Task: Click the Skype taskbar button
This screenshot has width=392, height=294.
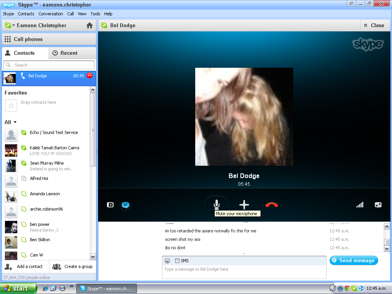Action: coord(106,289)
